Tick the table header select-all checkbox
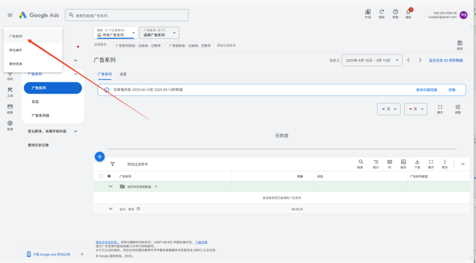 coord(101,176)
